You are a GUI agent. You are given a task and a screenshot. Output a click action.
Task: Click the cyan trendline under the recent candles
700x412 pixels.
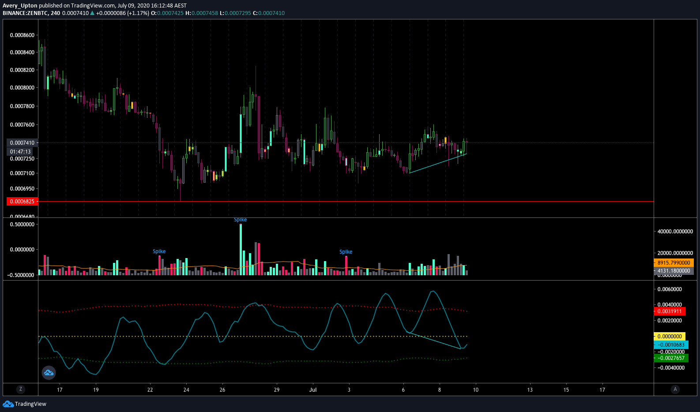[x=438, y=163]
